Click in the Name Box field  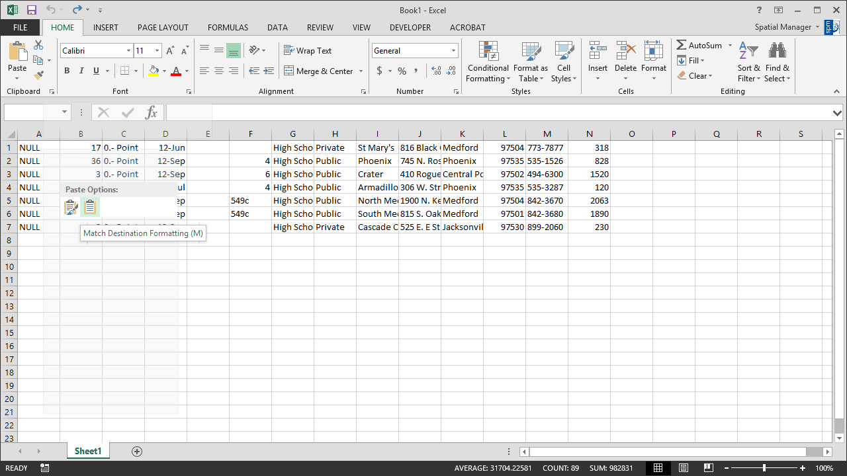31,112
